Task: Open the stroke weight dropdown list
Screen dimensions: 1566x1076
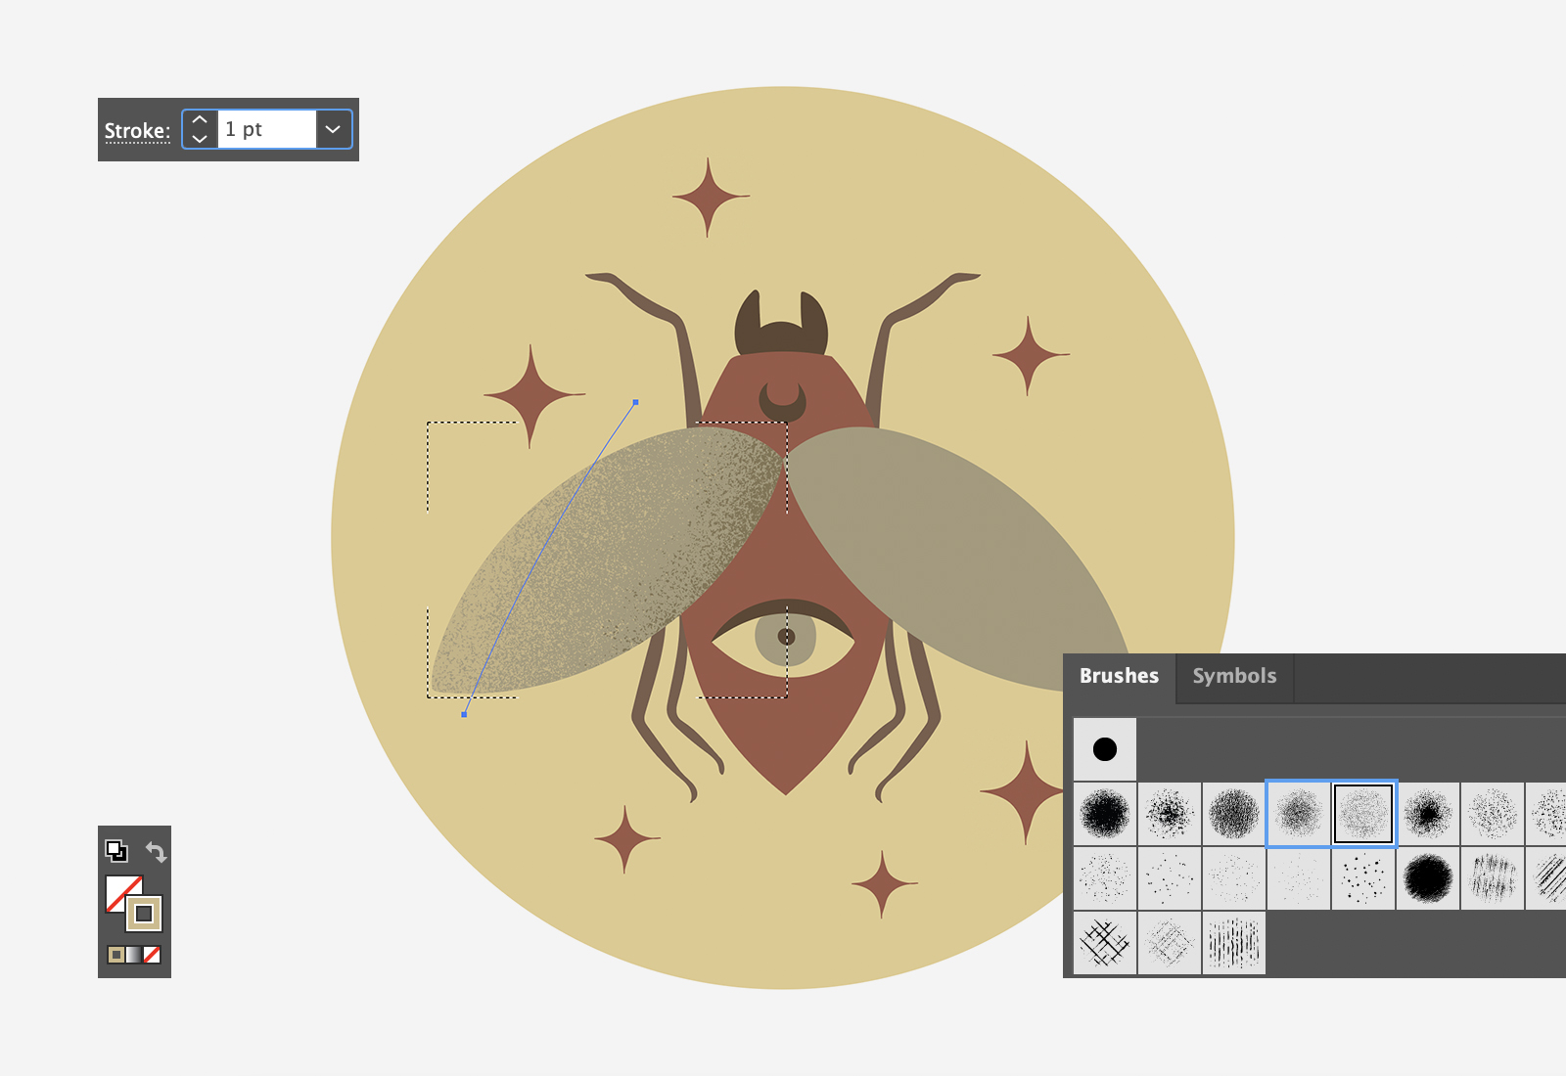Action: click(x=334, y=129)
